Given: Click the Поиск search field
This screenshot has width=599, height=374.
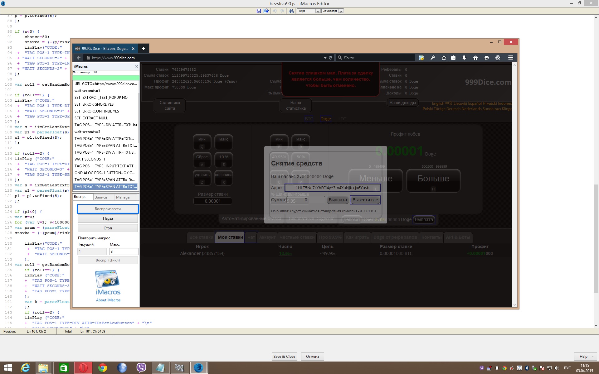Looking at the screenshot, I should (x=376, y=58).
